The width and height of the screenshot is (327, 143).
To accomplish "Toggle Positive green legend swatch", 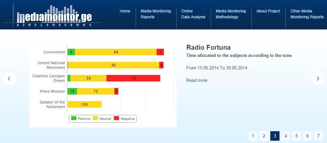I will [74, 118].
